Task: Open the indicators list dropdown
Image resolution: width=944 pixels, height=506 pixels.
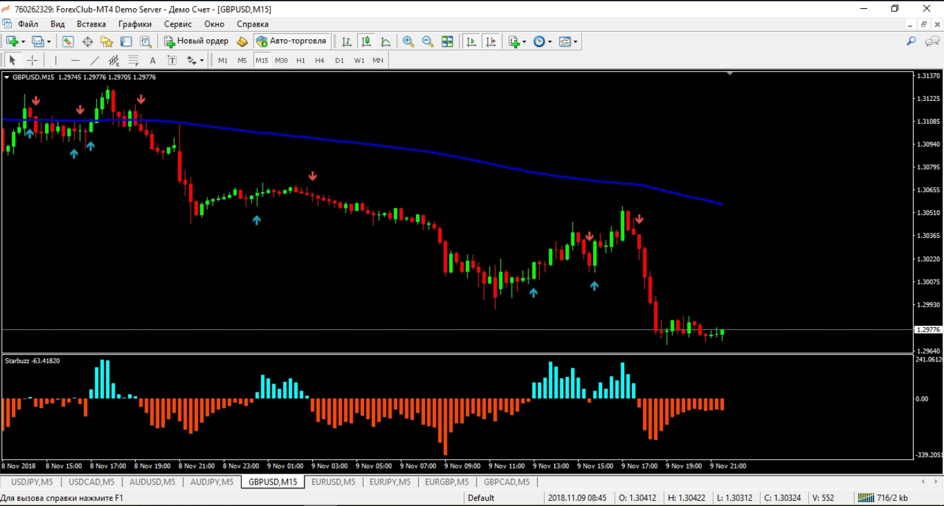Action: [x=516, y=41]
